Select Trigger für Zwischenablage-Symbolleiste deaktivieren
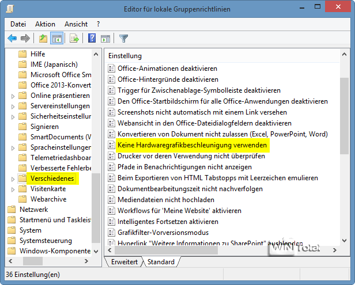 pyautogui.click(x=199, y=90)
